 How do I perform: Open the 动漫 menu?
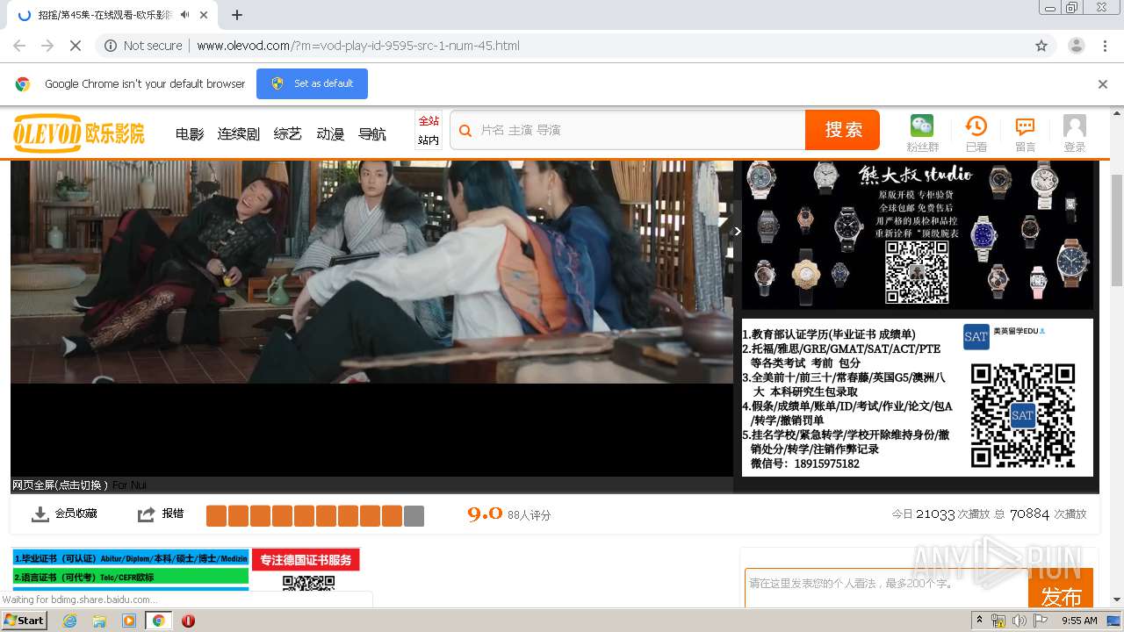[x=330, y=134]
